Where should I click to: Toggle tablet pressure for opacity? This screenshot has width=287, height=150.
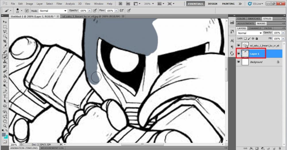coord(95,11)
